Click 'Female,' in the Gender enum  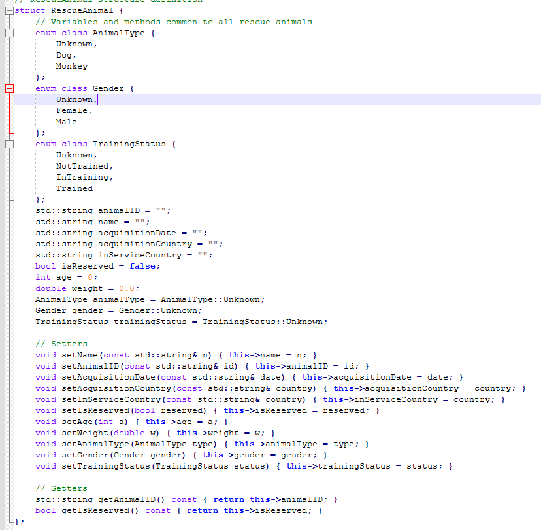coord(74,110)
